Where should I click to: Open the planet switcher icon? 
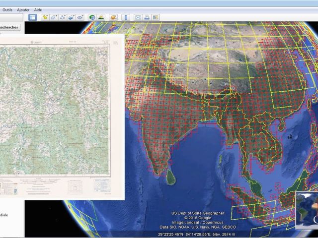tap(113, 17)
